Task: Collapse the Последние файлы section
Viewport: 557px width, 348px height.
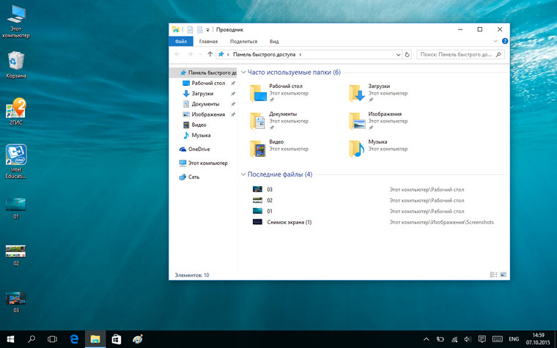Action: click(x=243, y=174)
